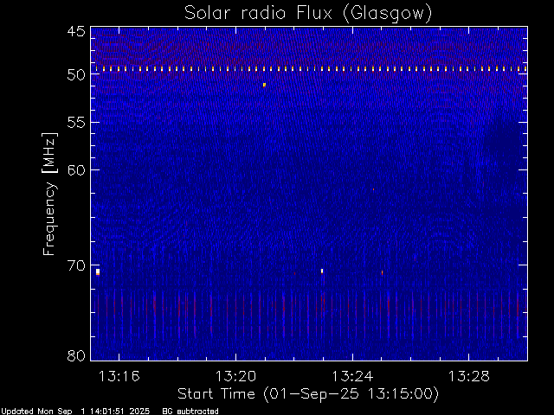Click the plot title "Solar radio Flux (Glasgow)"
This screenshot has width=554, height=415.
(x=308, y=13)
